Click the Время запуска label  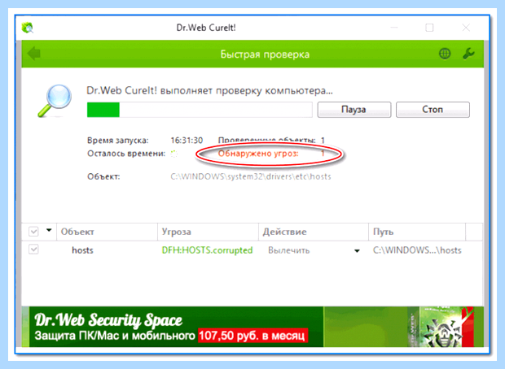tap(118, 141)
